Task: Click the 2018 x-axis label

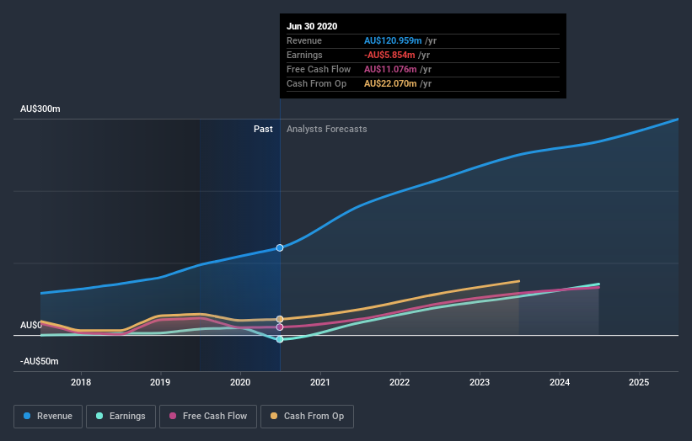Action: [x=81, y=382]
